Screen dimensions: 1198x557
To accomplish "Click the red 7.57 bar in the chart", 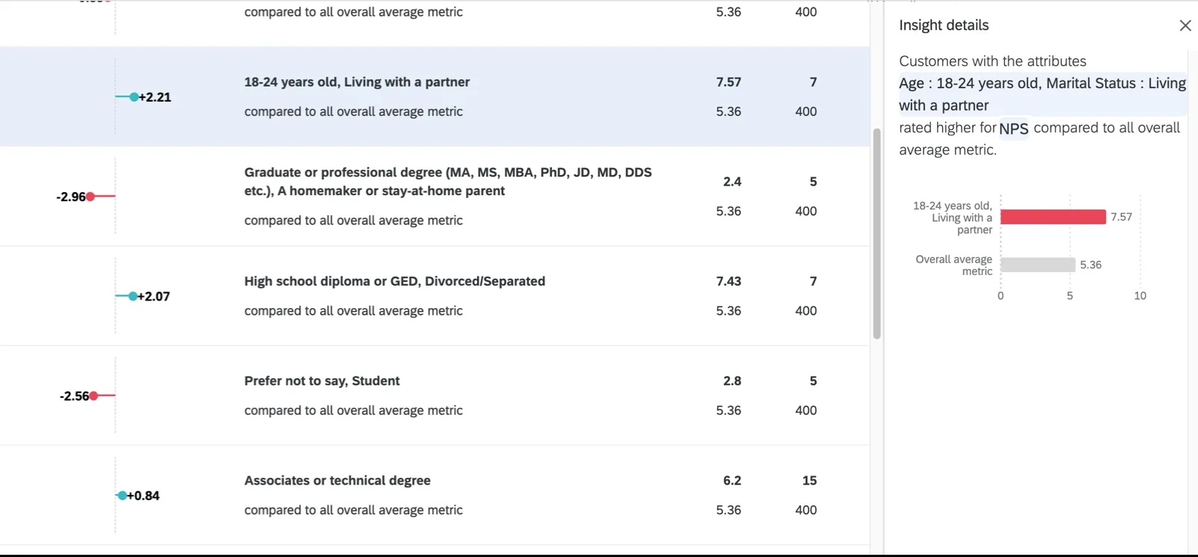I will pyautogui.click(x=1053, y=217).
